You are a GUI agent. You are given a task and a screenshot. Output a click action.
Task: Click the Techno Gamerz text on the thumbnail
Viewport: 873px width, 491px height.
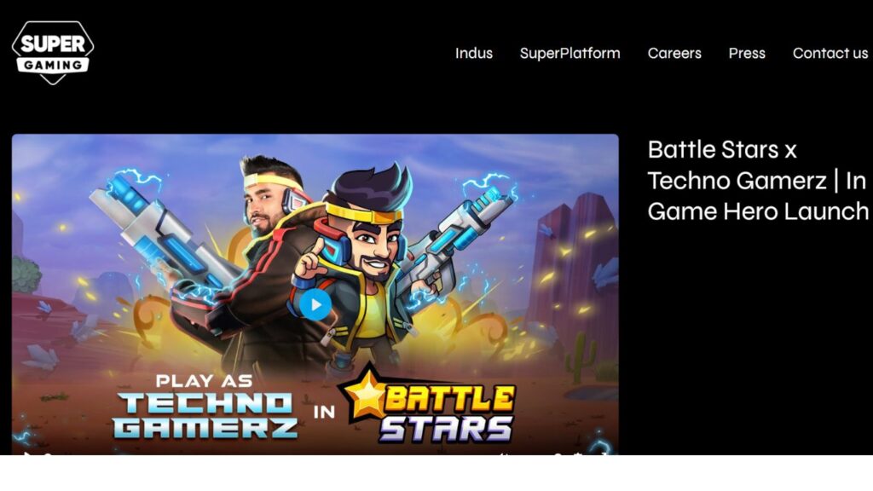click(205, 415)
